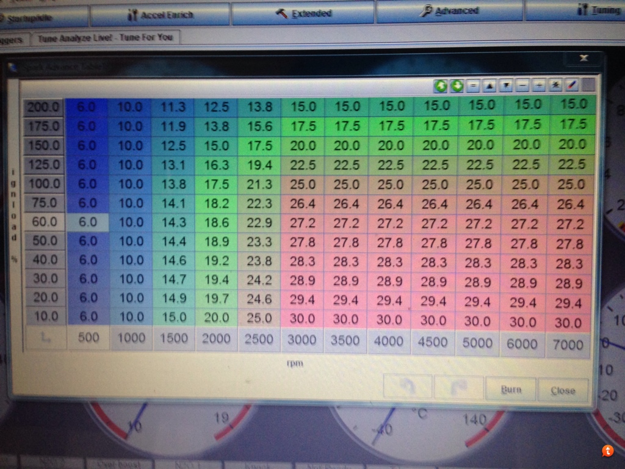The image size is (625, 469).
Task: Click the Close button
Action: 563,390
